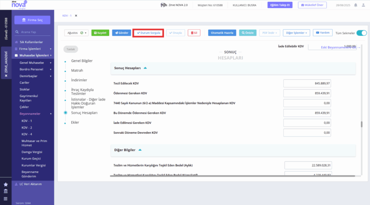Open KDV - 2 declaration
The image size is (370, 205).
tap(27, 128)
